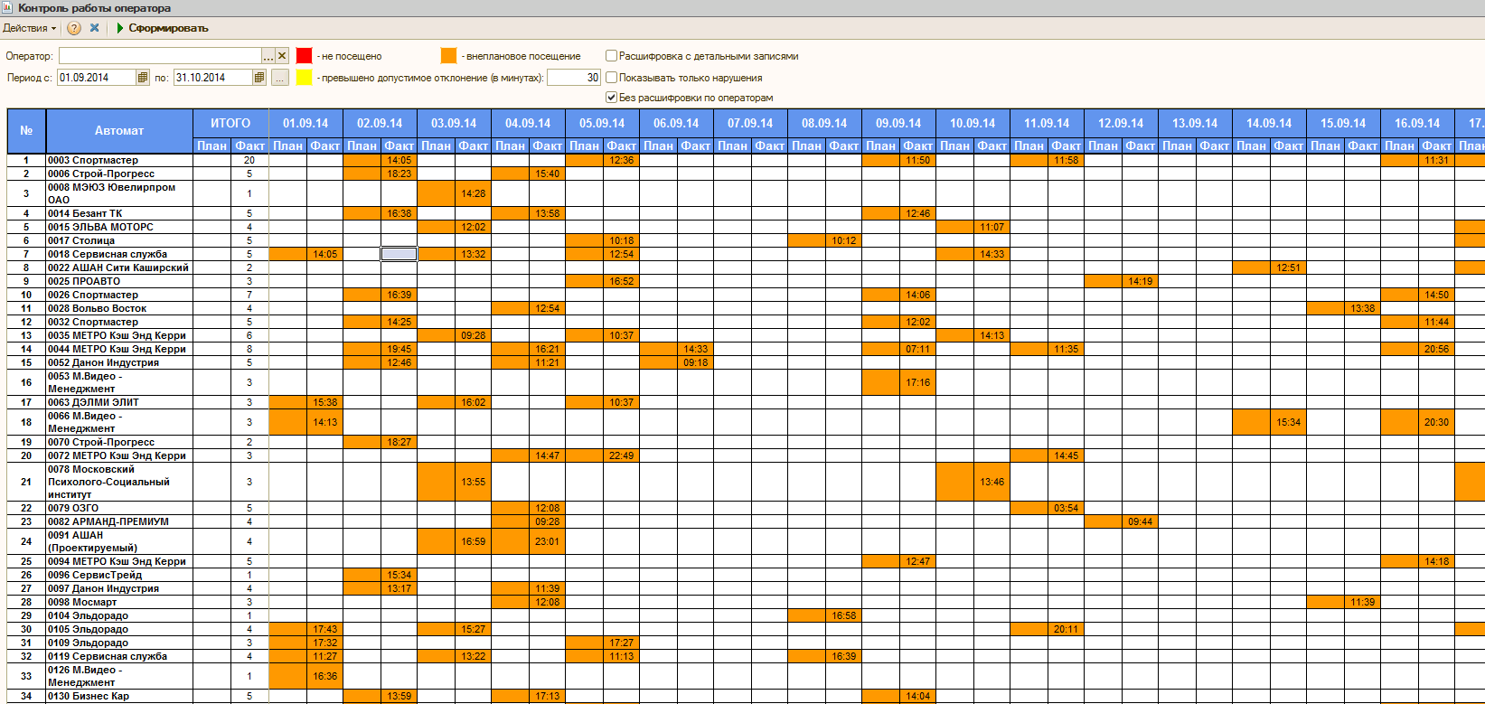The height and width of the screenshot is (704, 1485).
Task: Click the yellow deviation exceeded swatch
Action: pos(305,78)
